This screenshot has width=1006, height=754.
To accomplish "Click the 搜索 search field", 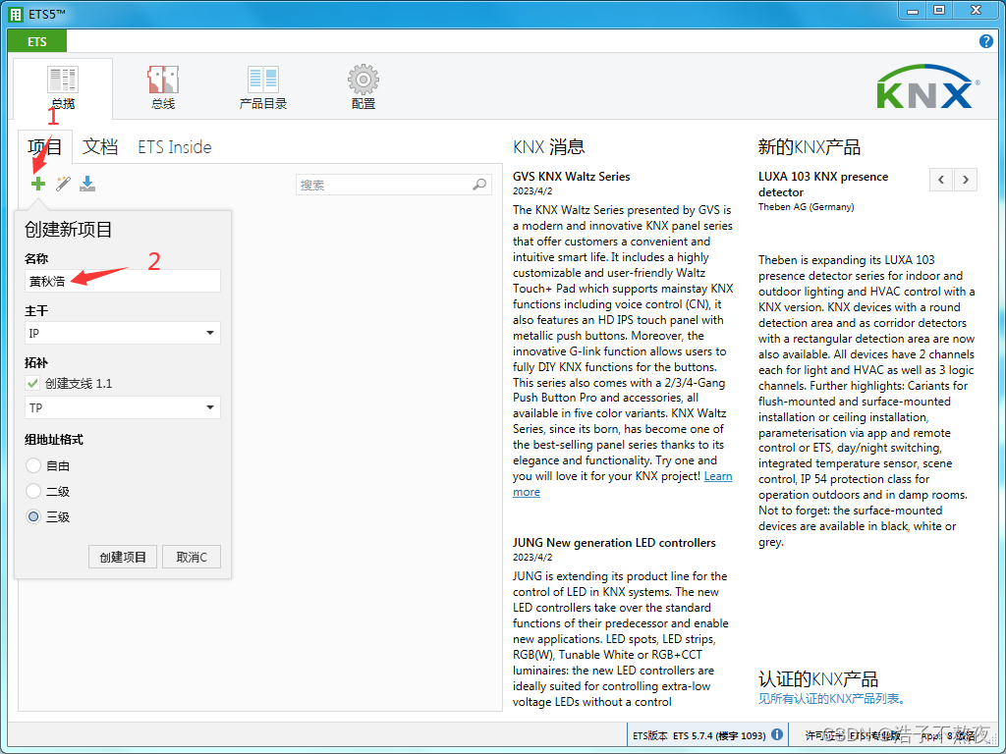I will point(394,185).
